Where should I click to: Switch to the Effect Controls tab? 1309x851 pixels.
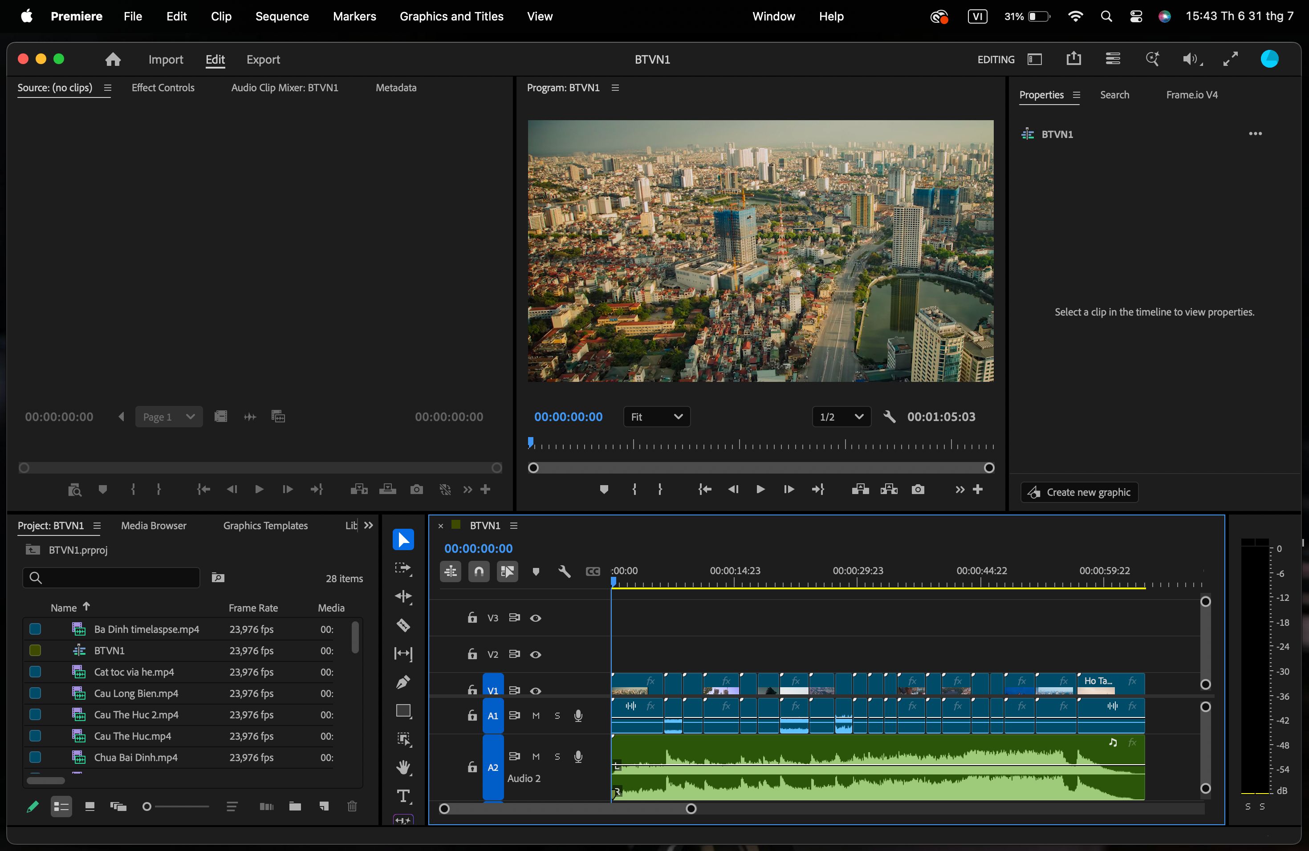(x=163, y=87)
